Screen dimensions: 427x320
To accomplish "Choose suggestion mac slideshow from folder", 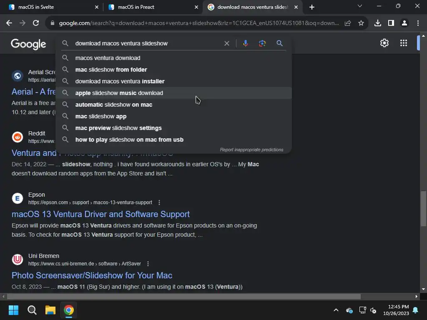I will (173, 70).
